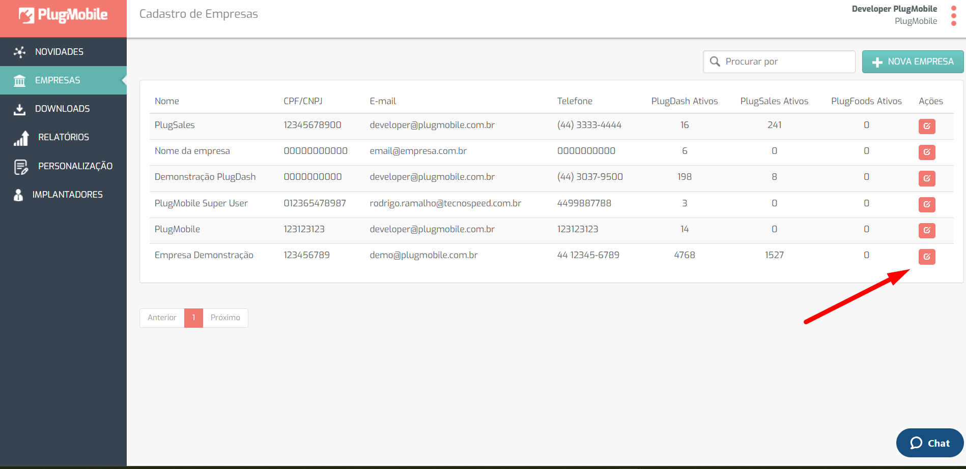This screenshot has width=966, height=469.
Task: Select page 1 in pagination
Action: coord(193,318)
